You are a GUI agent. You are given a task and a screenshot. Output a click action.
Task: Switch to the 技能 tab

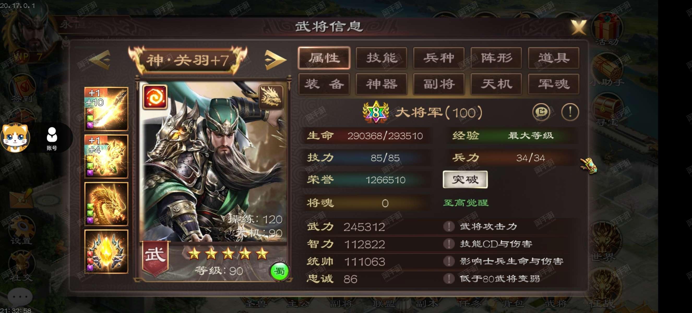tap(381, 58)
